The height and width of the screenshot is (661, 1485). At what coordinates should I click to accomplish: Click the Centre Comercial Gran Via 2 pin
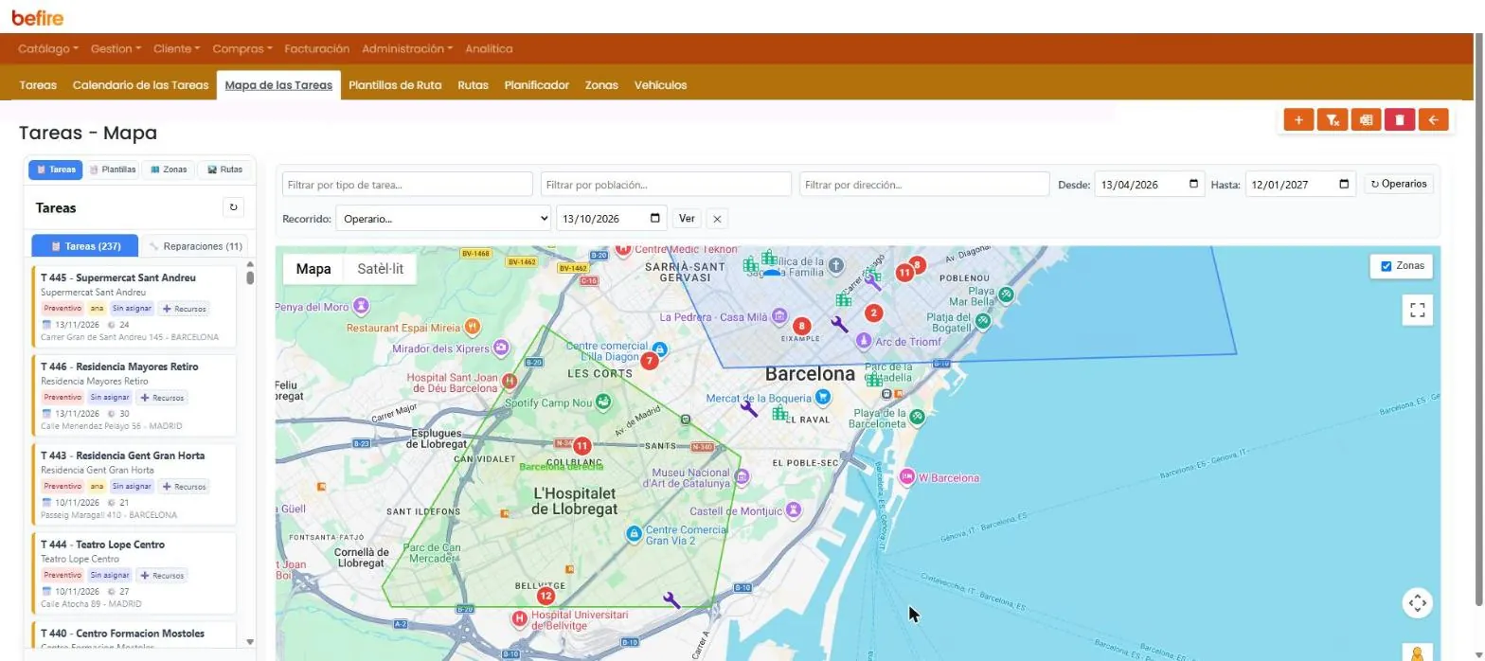(634, 534)
